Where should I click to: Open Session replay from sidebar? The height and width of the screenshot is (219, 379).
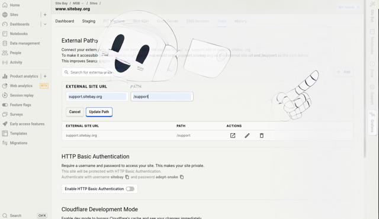coord(22,95)
